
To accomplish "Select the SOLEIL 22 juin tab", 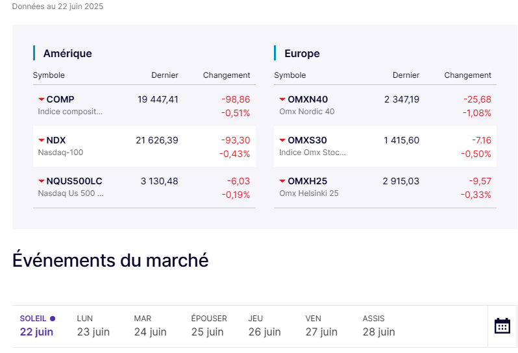I will [x=37, y=326].
